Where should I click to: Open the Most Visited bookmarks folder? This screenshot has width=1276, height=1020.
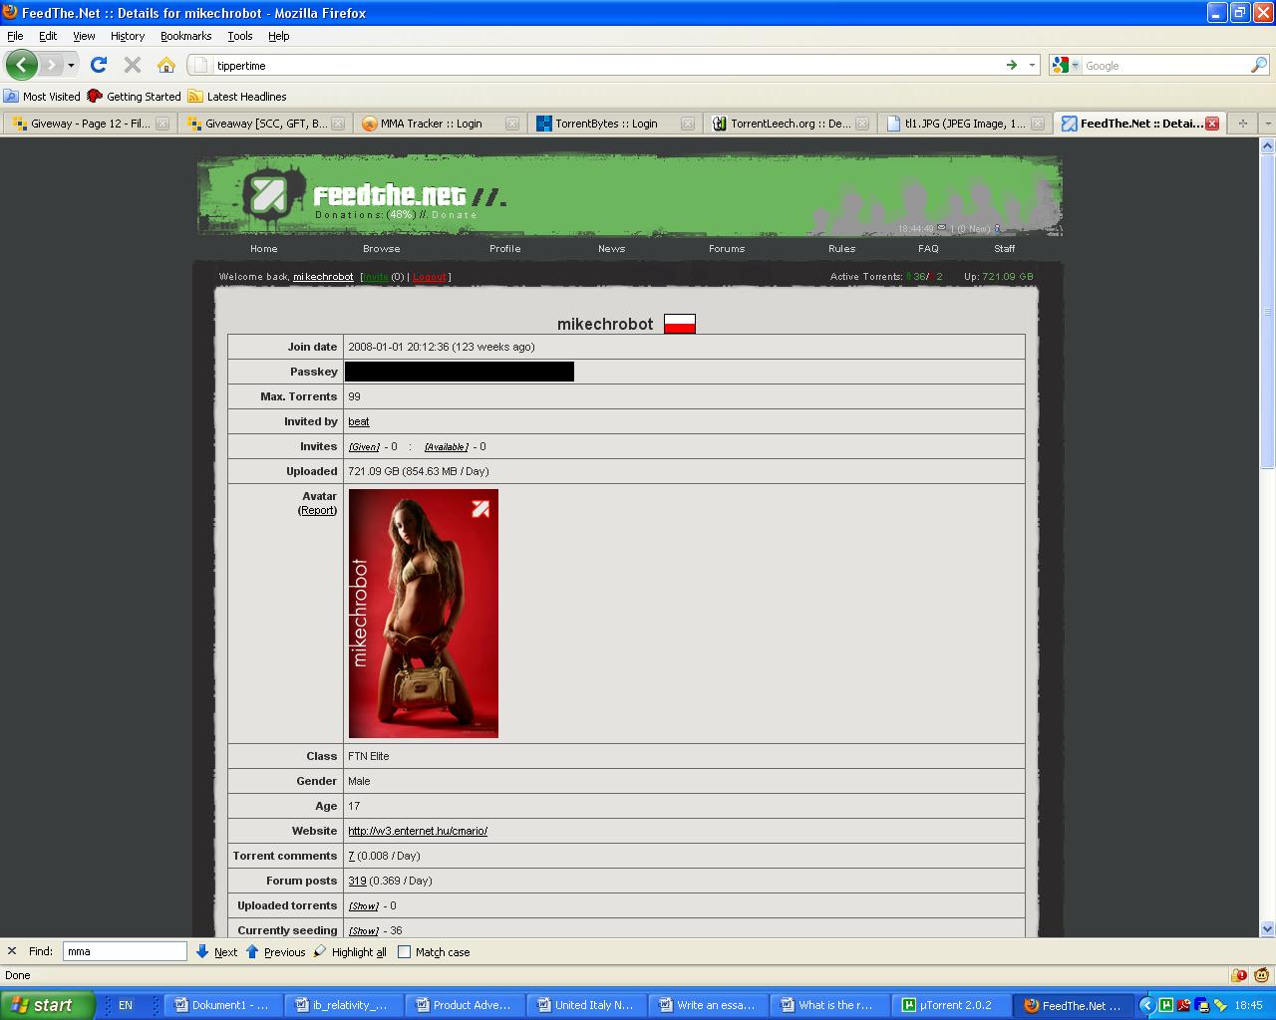[42, 96]
